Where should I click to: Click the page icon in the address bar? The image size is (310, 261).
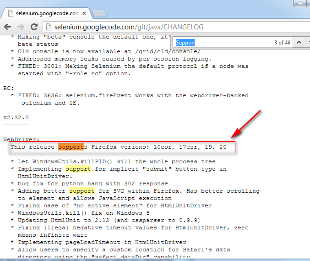[49, 27]
